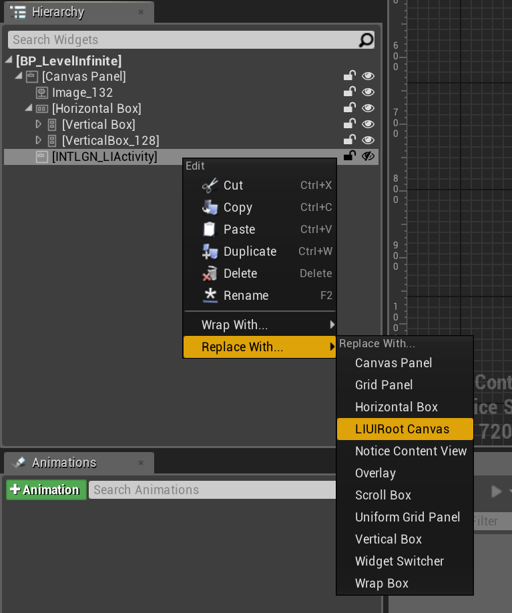
Task: Click the Paste clipboard icon
Action: click(x=209, y=229)
